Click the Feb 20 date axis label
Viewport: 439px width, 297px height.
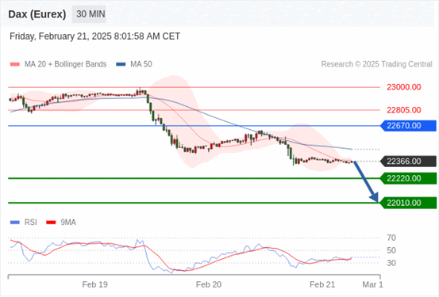pyautogui.click(x=209, y=284)
